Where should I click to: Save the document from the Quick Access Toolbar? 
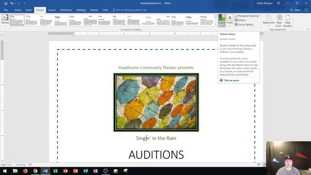tap(5, 3)
